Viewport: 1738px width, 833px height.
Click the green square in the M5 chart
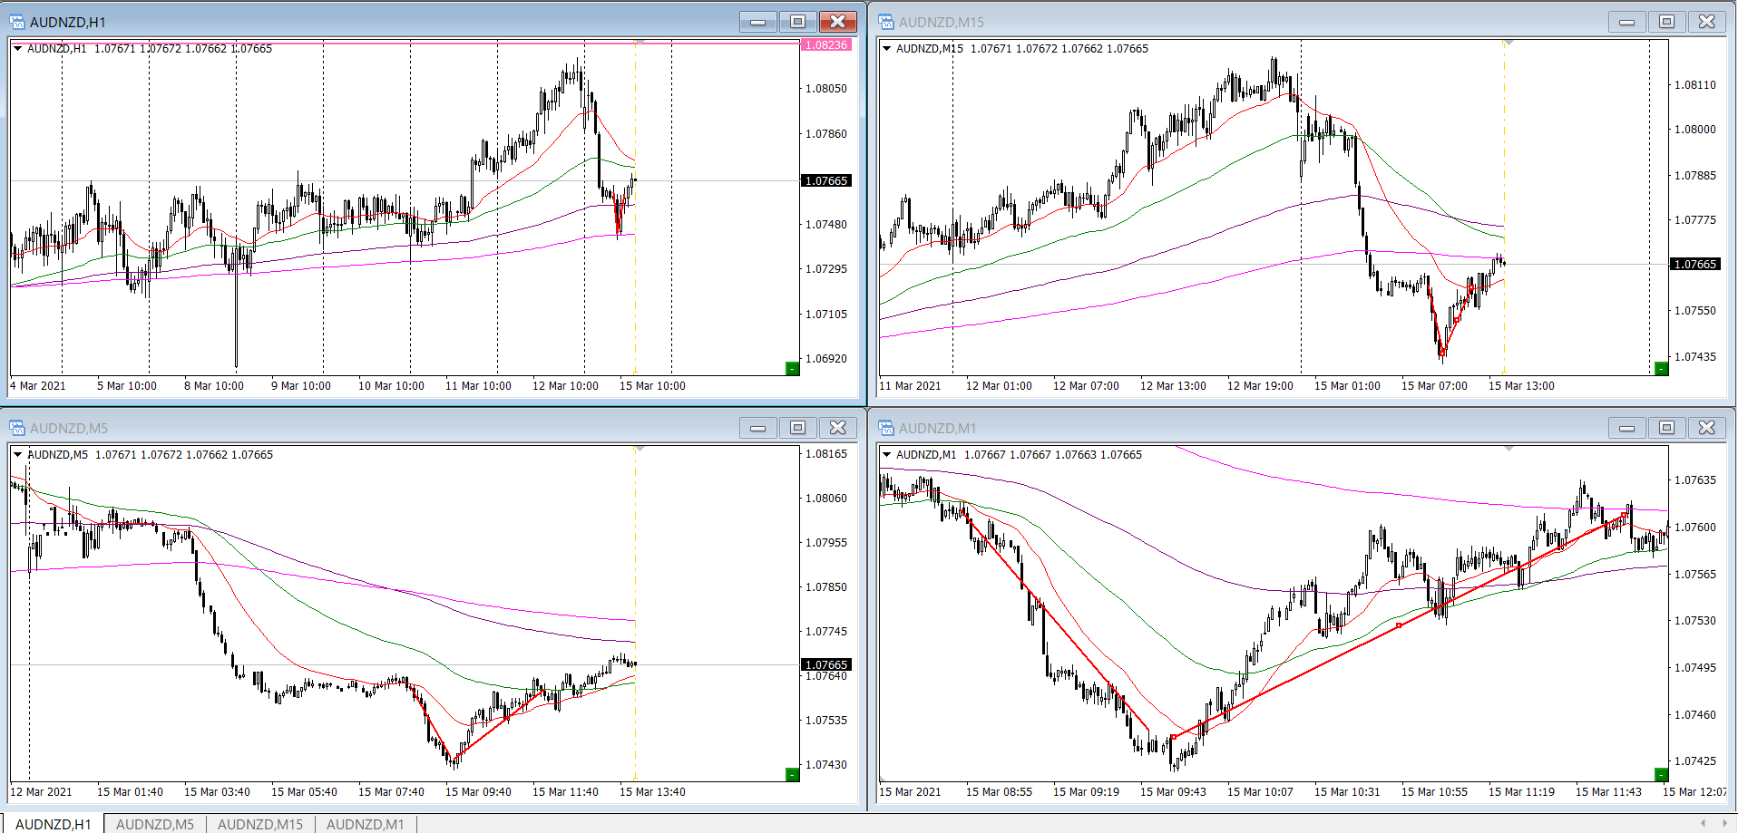[x=792, y=774]
